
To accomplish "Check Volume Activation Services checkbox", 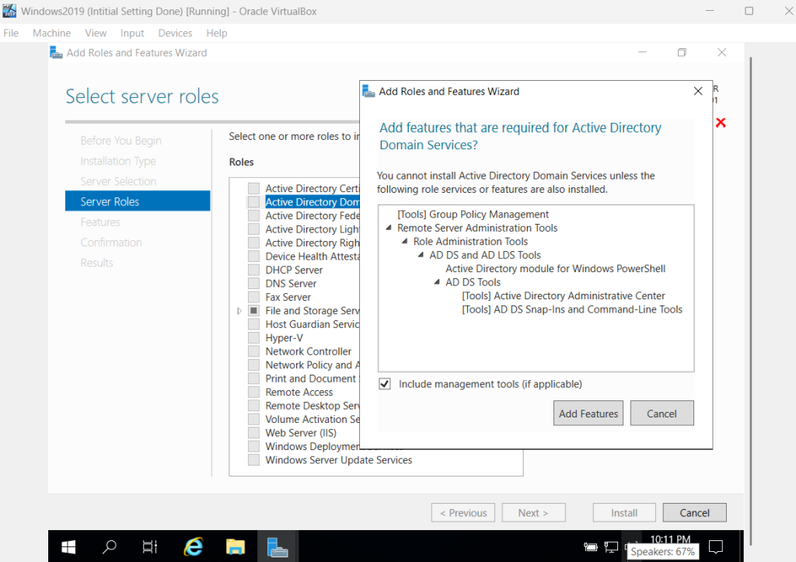I will 254,419.
